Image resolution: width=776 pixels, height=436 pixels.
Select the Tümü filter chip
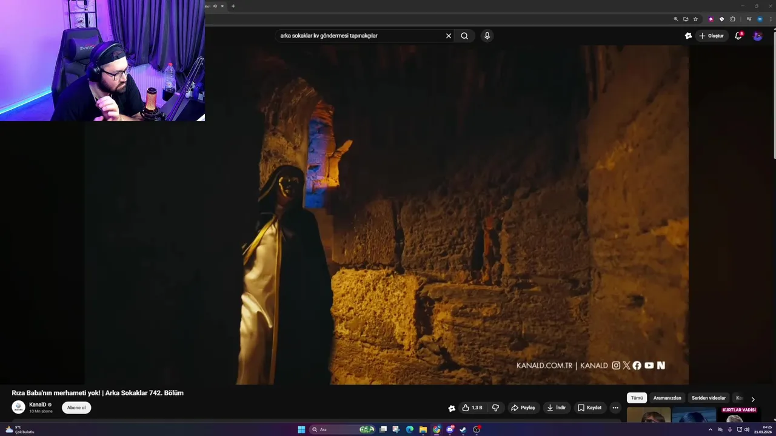click(637, 398)
